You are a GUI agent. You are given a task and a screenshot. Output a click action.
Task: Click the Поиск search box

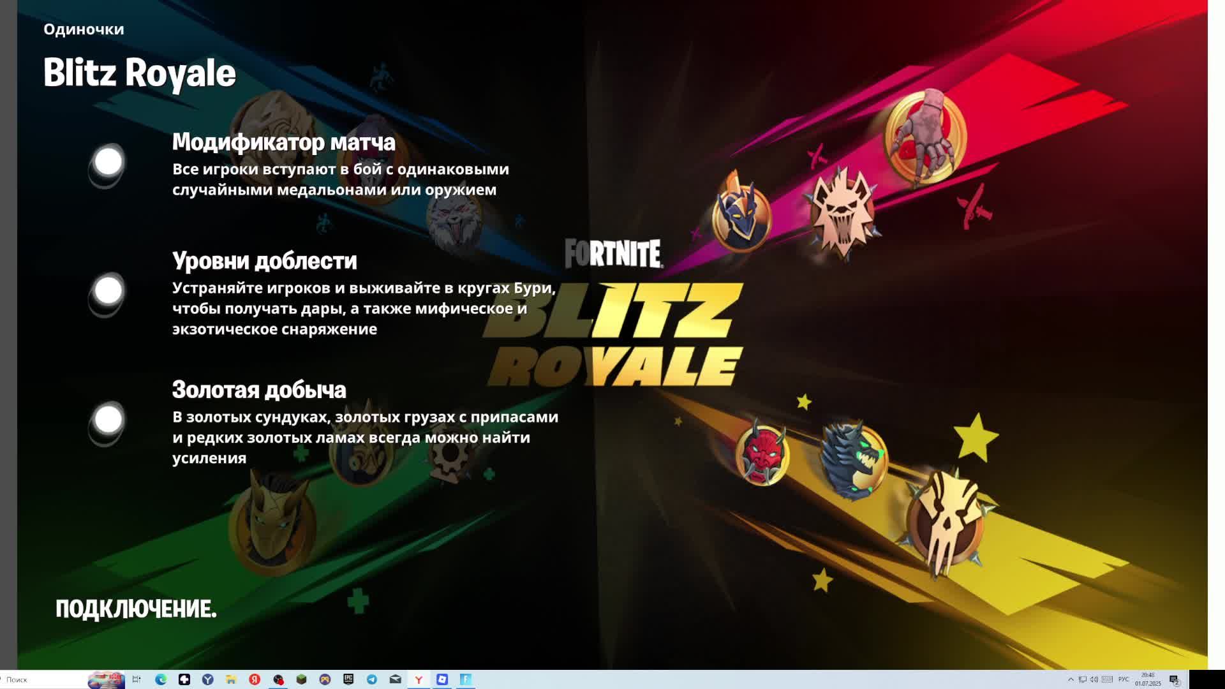[x=38, y=679]
